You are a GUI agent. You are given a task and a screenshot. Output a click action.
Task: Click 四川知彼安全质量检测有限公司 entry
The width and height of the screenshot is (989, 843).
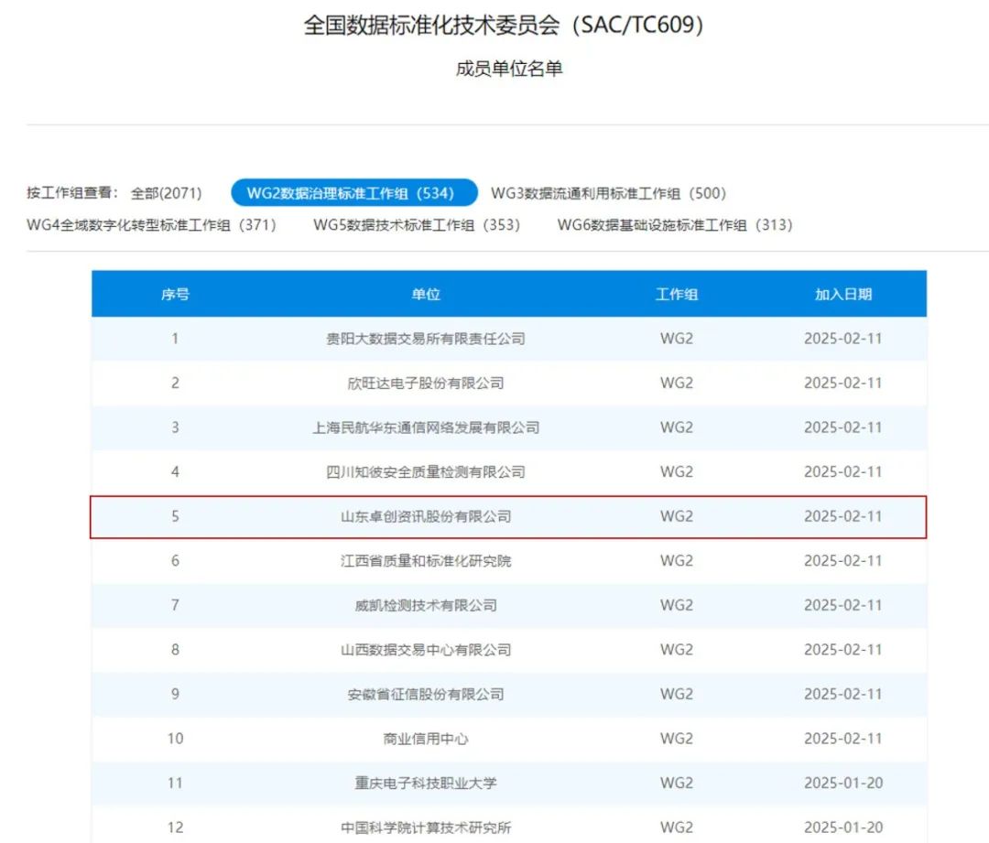[426, 472]
